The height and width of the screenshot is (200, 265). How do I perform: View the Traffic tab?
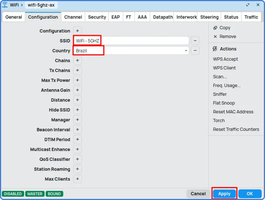(x=251, y=17)
